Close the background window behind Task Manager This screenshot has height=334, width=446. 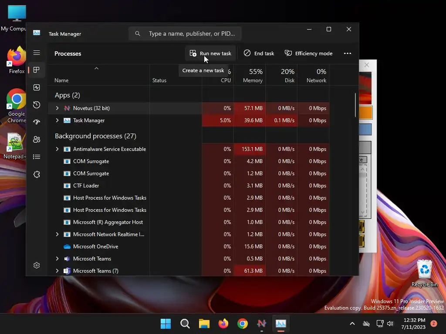click(367, 65)
